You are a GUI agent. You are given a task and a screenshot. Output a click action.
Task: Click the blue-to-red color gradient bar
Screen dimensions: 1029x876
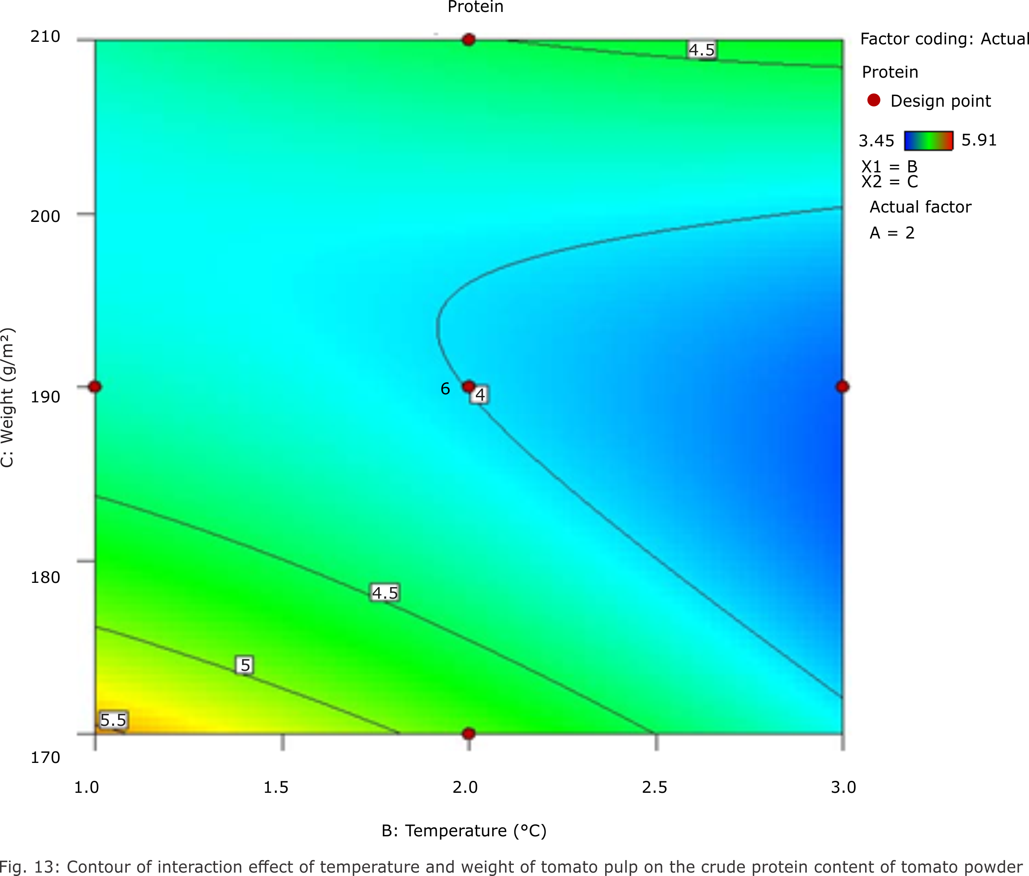[x=928, y=140]
